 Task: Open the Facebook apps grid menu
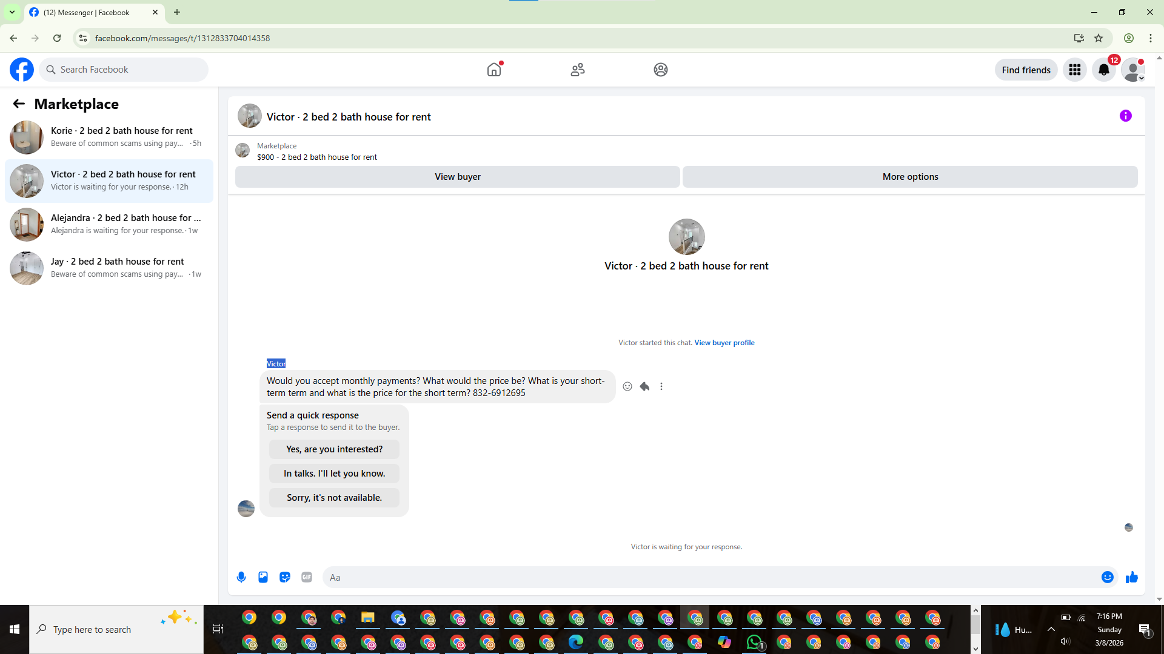coord(1075,70)
